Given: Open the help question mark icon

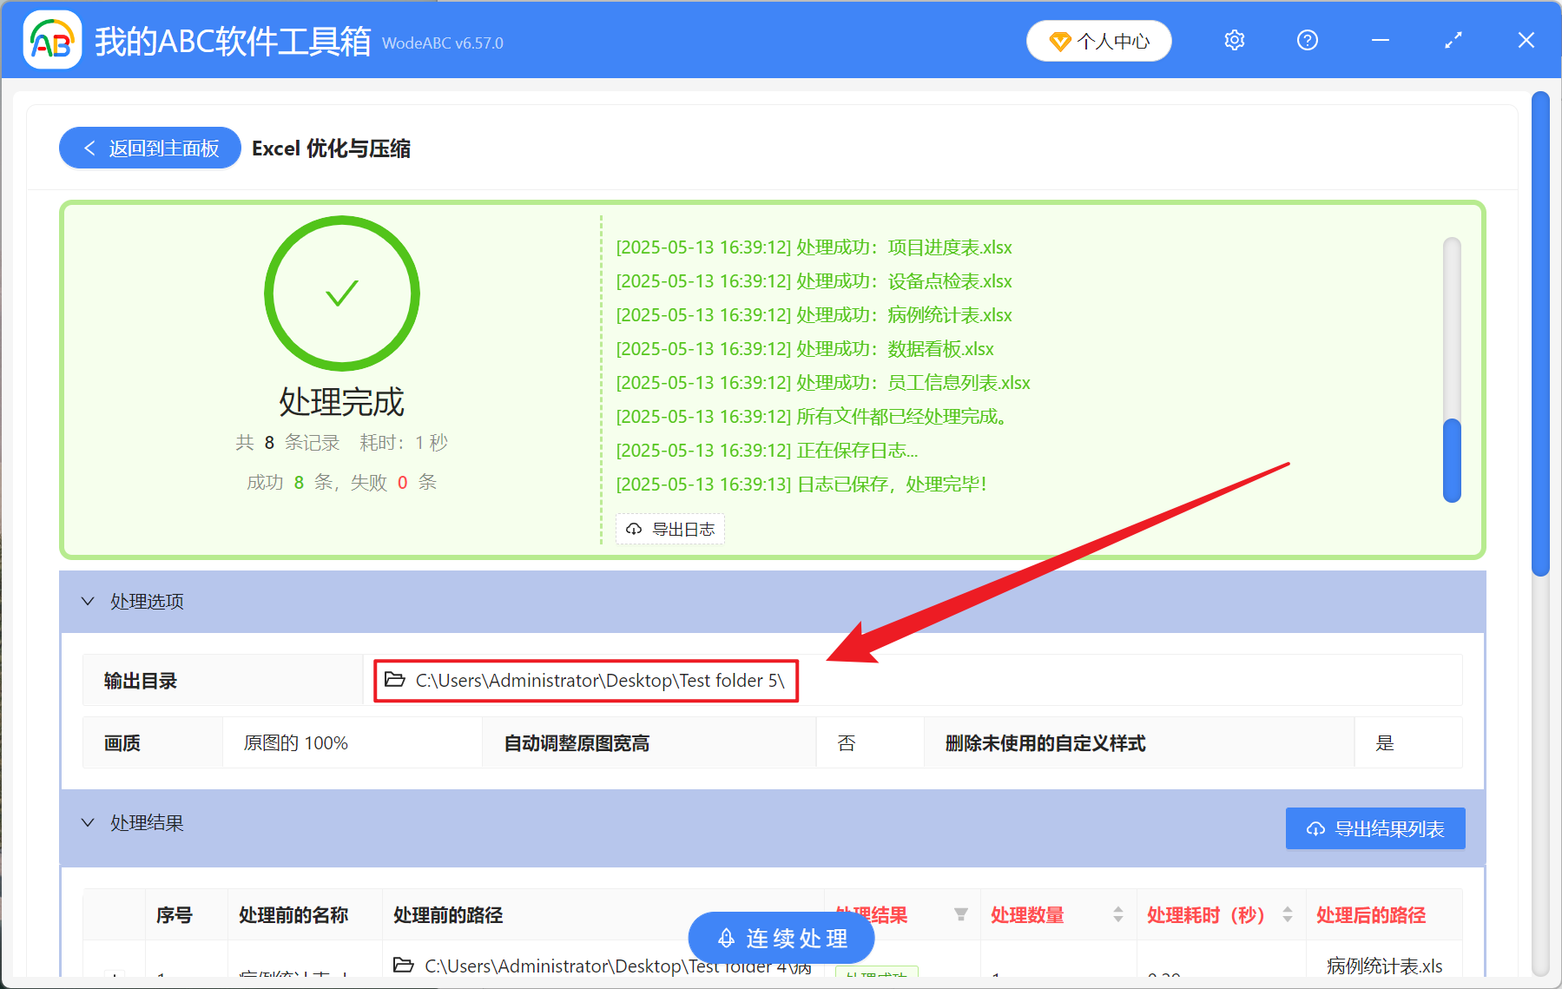Looking at the screenshot, I should (x=1307, y=41).
